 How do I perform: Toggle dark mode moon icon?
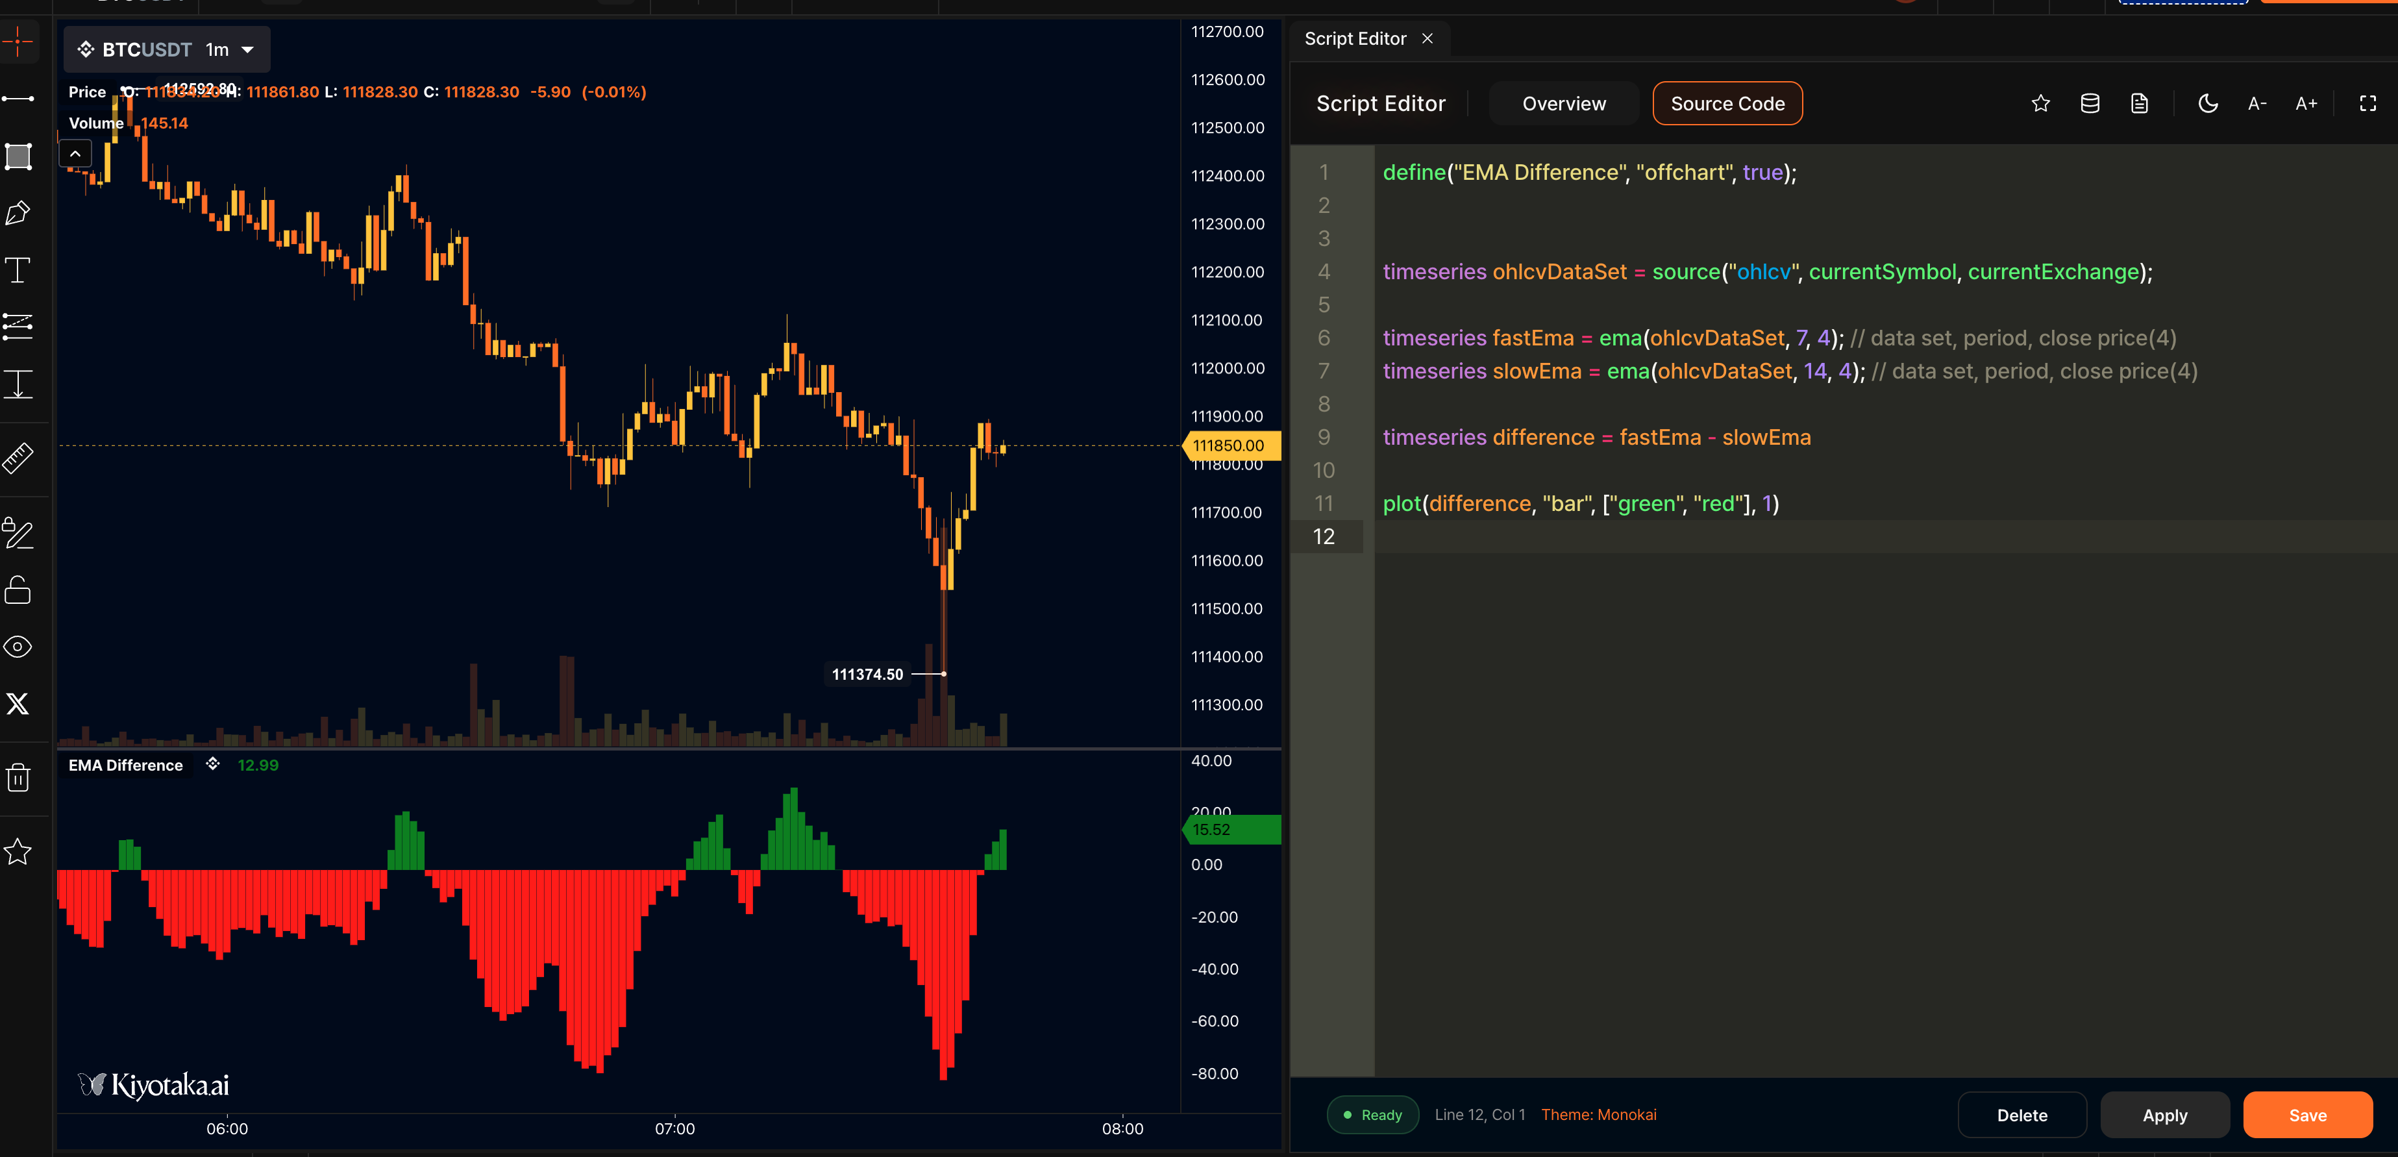click(x=2207, y=103)
